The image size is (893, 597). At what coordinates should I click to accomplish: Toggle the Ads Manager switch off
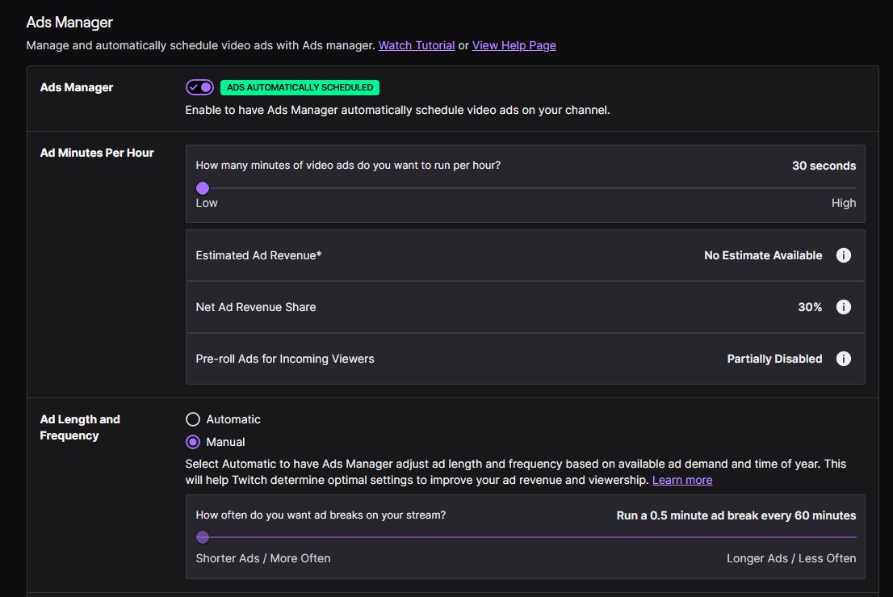(x=199, y=87)
